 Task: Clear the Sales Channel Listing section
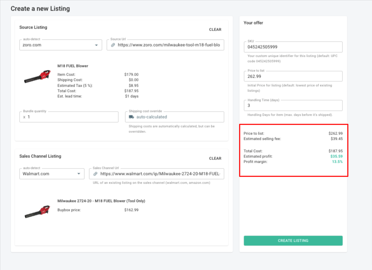pos(215,158)
